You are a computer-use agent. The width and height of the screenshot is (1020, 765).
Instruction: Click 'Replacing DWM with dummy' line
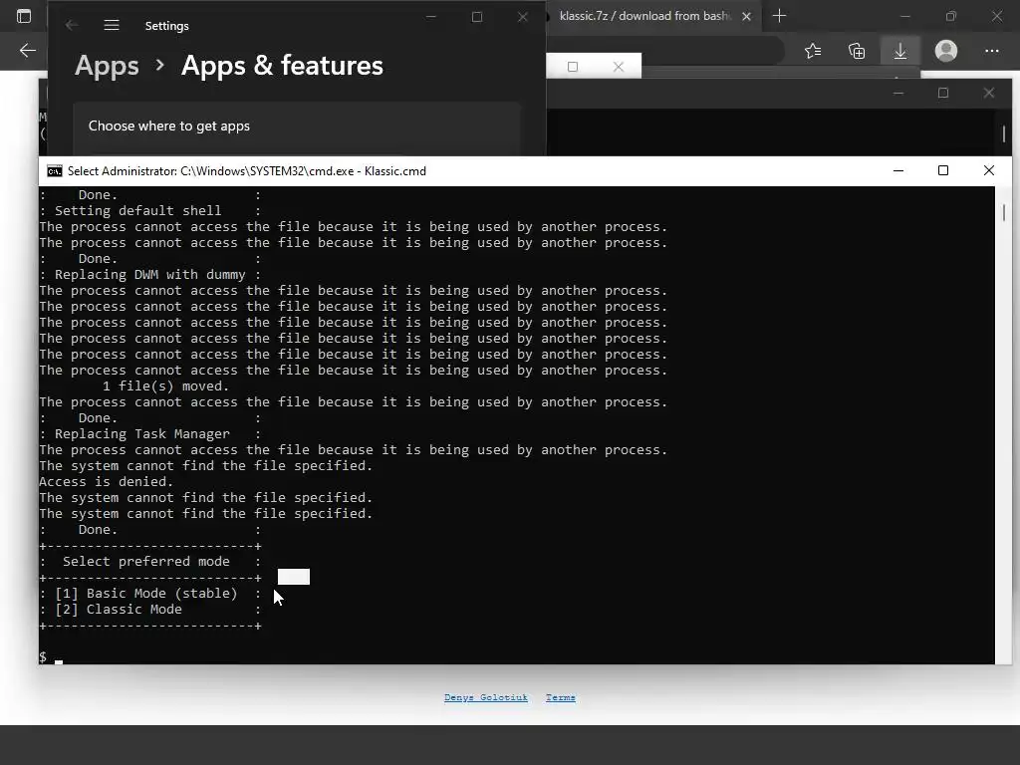(149, 275)
